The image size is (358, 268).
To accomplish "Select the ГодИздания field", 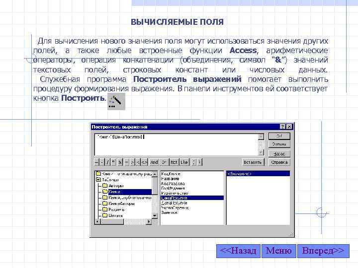I will 173,188.
